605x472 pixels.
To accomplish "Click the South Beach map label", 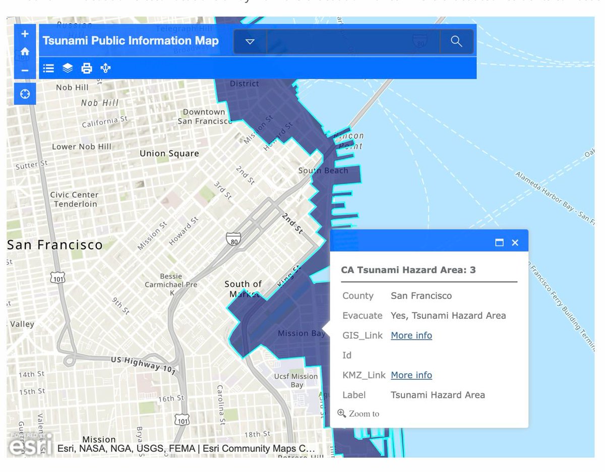I will coord(323,170).
